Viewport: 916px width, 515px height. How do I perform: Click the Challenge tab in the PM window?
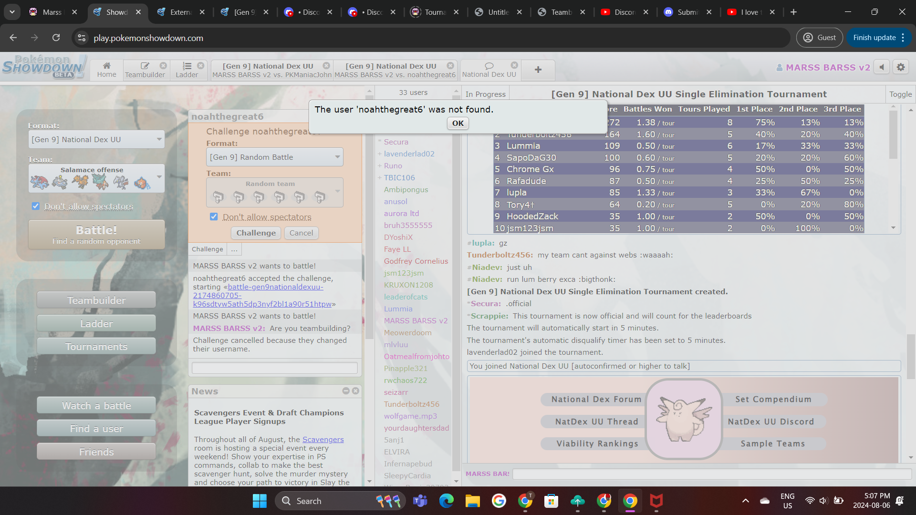tap(208, 249)
